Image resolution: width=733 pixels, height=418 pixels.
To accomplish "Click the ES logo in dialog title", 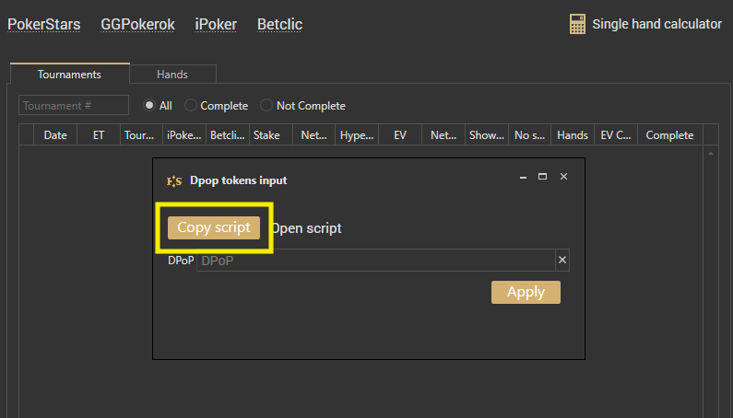I will click(x=173, y=180).
